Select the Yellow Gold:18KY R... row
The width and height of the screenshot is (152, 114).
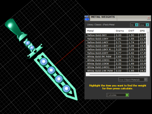pos(116,49)
